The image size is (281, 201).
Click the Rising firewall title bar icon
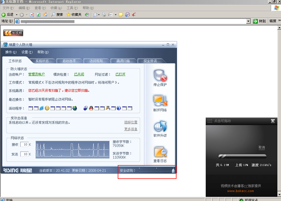click(x=5, y=45)
